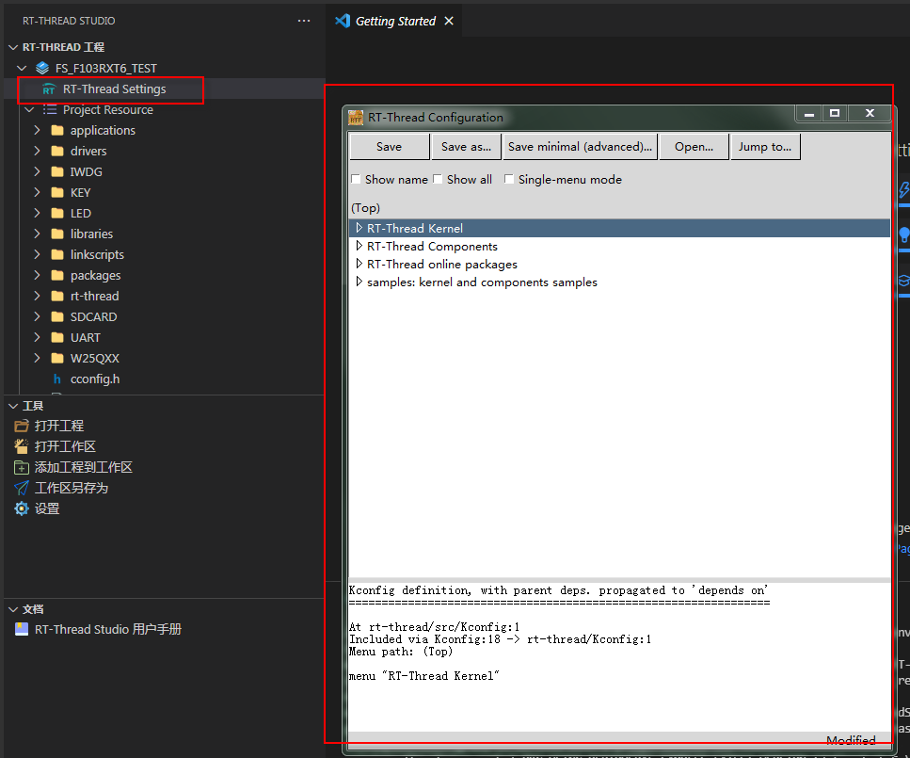Select 添加工程到工作区 tool entry
The width and height of the screenshot is (910, 758).
[83, 468]
